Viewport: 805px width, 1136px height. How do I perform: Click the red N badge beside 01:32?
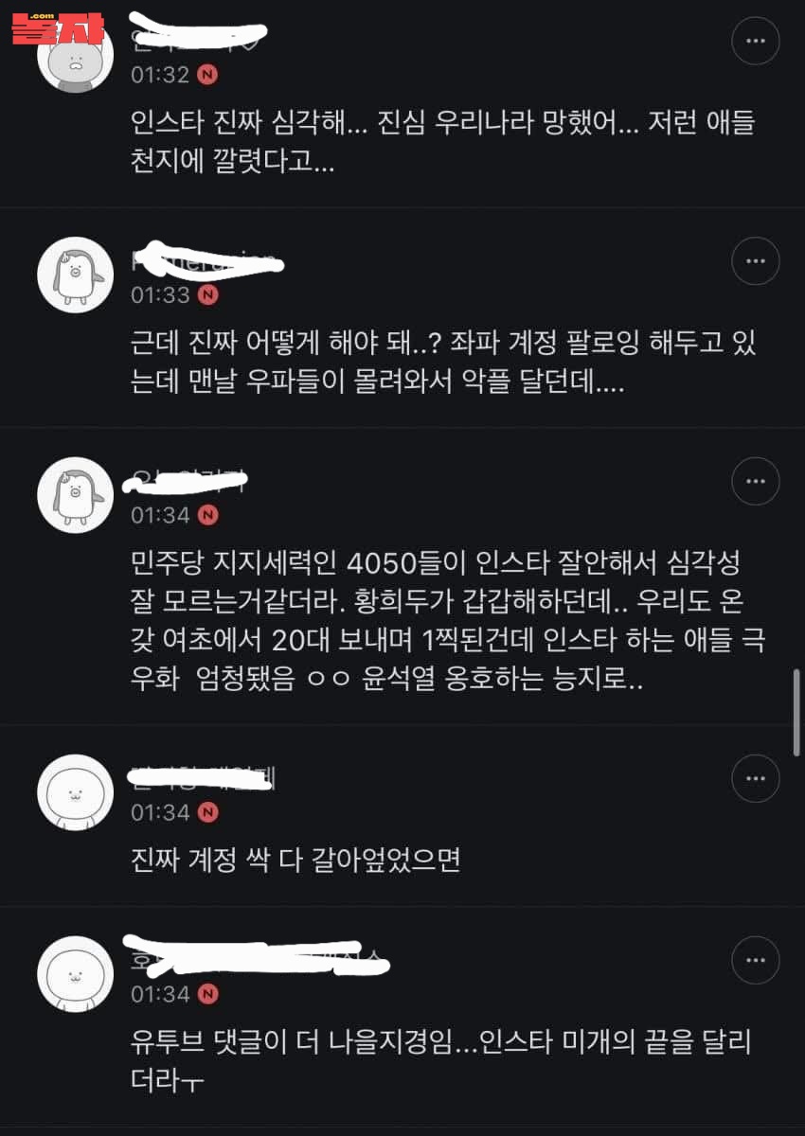(x=208, y=74)
